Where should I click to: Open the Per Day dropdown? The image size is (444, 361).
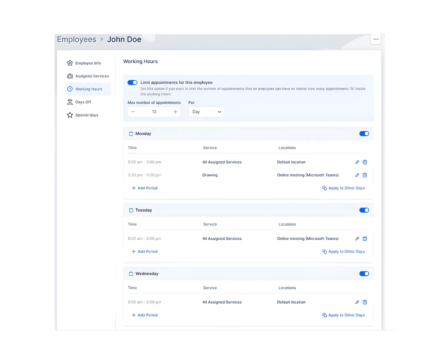click(206, 112)
